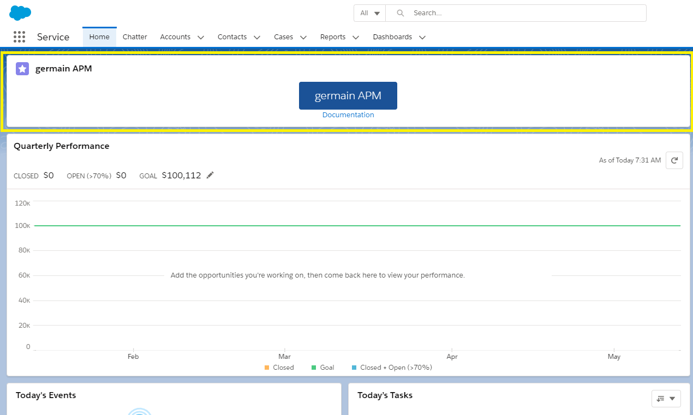Refresh the Quarterly Performance chart
Screen dimensions: 693x415
(674, 160)
